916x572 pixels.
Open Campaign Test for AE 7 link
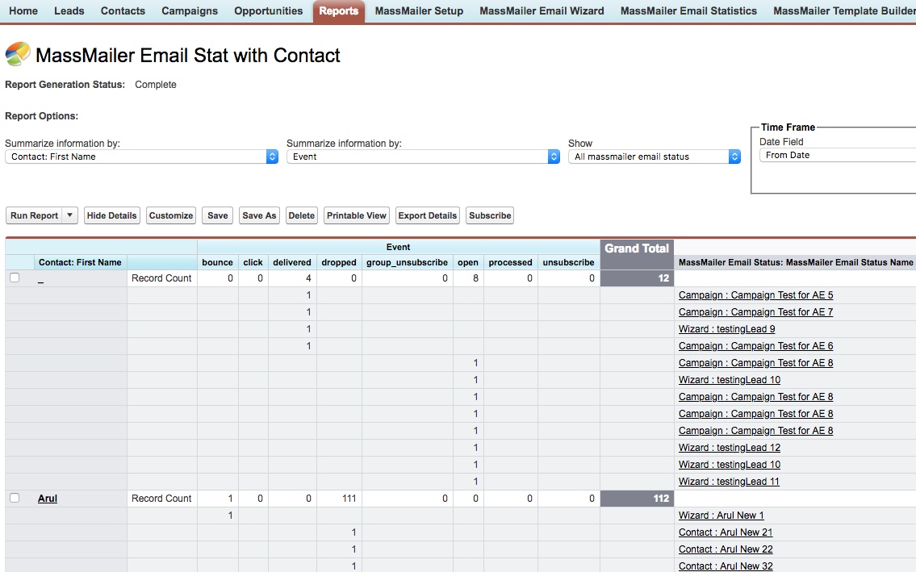click(756, 312)
